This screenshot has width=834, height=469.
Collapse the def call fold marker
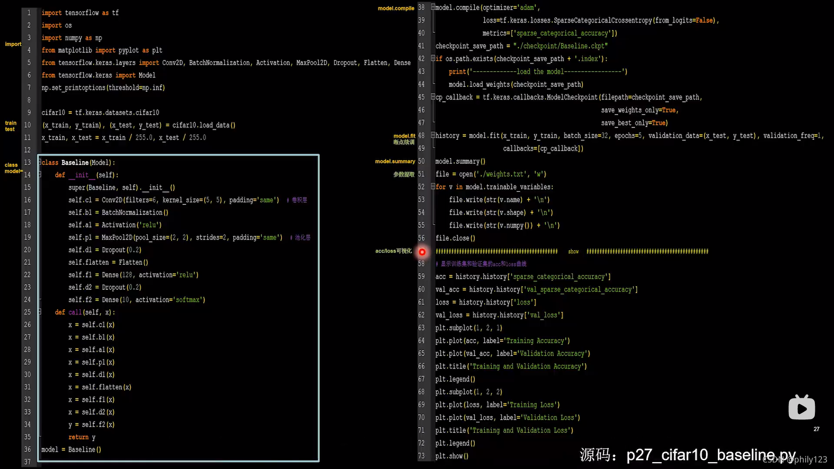[40, 312]
